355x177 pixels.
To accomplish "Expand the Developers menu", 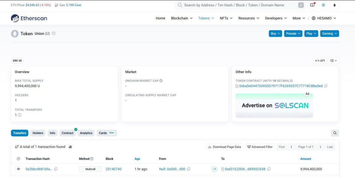I will click(276, 18).
